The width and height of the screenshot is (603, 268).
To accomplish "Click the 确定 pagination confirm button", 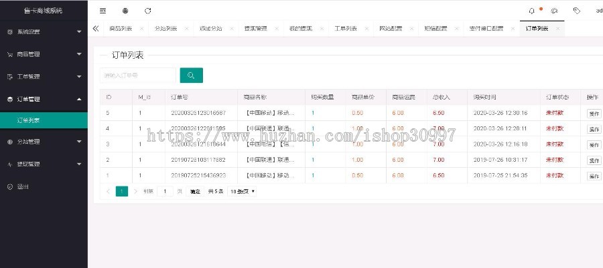I will [x=195, y=191].
